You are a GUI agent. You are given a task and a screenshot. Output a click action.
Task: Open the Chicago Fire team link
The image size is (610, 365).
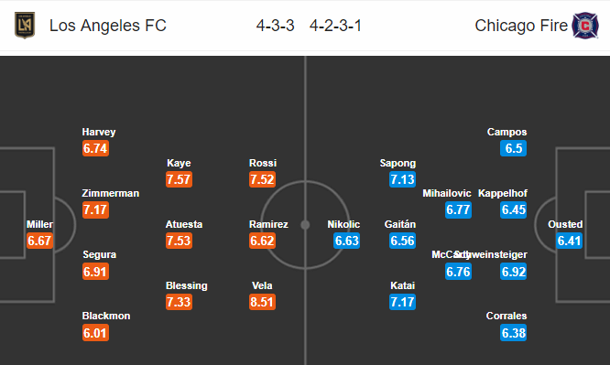(521, 26)
